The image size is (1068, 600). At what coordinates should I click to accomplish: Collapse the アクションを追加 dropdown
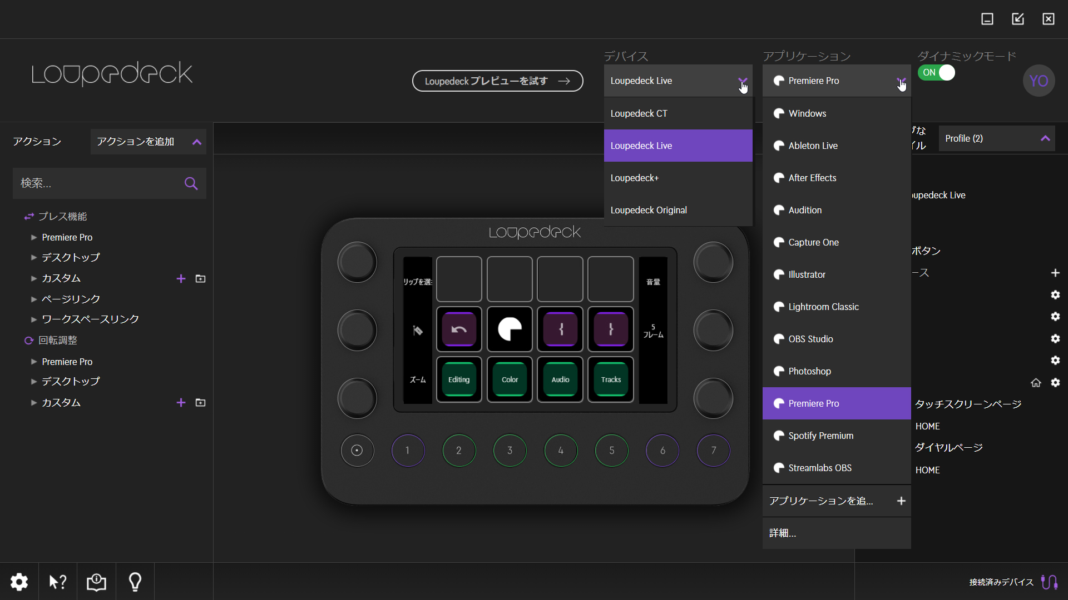point(196,142)
